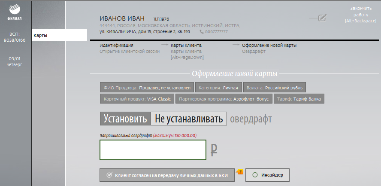The image size is (381, 186).
Task: Click the максимум 150 000.00 hint text
Action: pyautogui.click(x=175, y=135)
